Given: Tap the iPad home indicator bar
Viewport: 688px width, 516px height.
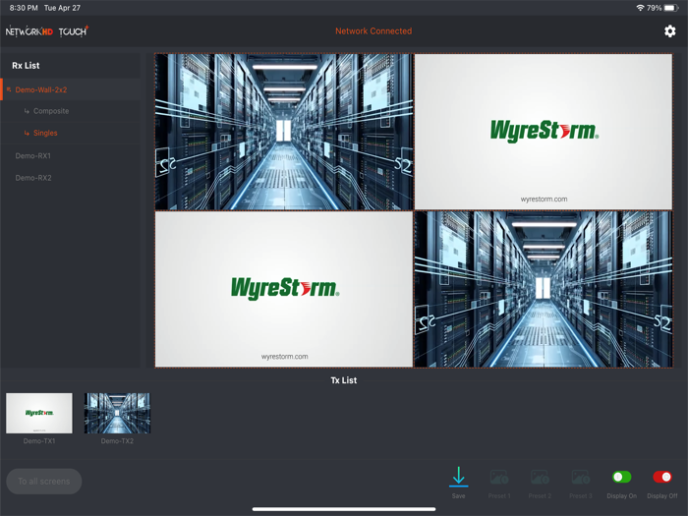Looking at the screenshot, I should click(x=344, y=509).
